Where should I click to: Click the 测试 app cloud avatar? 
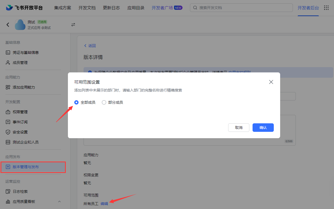tap(20, 25)
